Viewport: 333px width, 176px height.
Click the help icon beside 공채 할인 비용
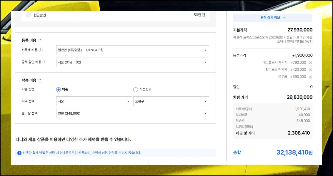pos(44,62)
